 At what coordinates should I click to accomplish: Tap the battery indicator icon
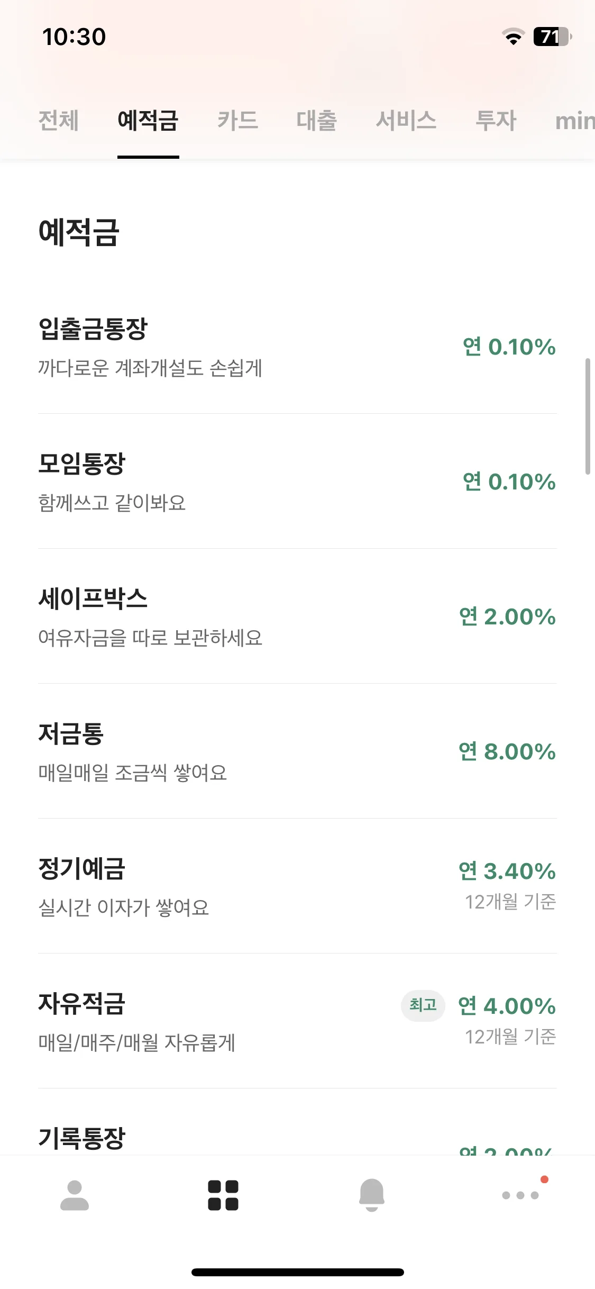(x=553, y=37)
